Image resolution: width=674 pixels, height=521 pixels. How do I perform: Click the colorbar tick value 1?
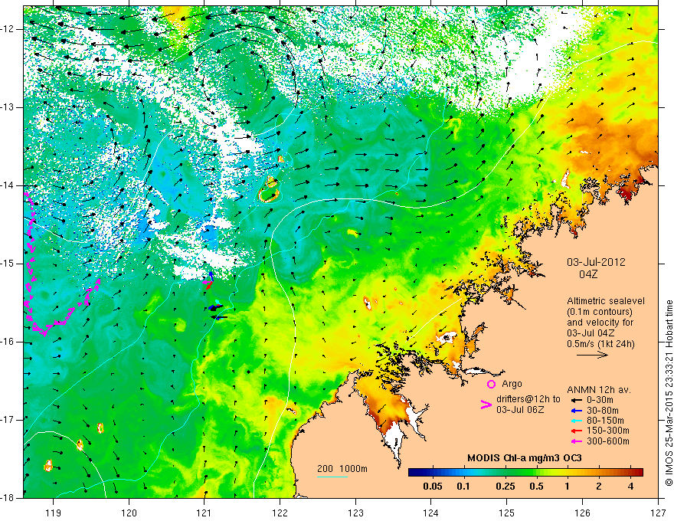point(568,487)
